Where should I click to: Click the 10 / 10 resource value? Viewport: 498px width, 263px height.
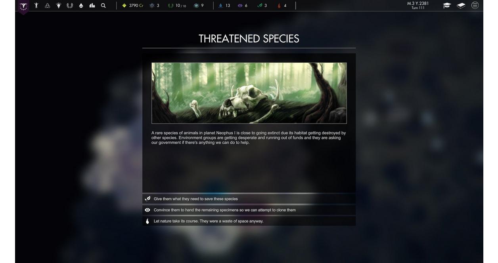point(181,6)
